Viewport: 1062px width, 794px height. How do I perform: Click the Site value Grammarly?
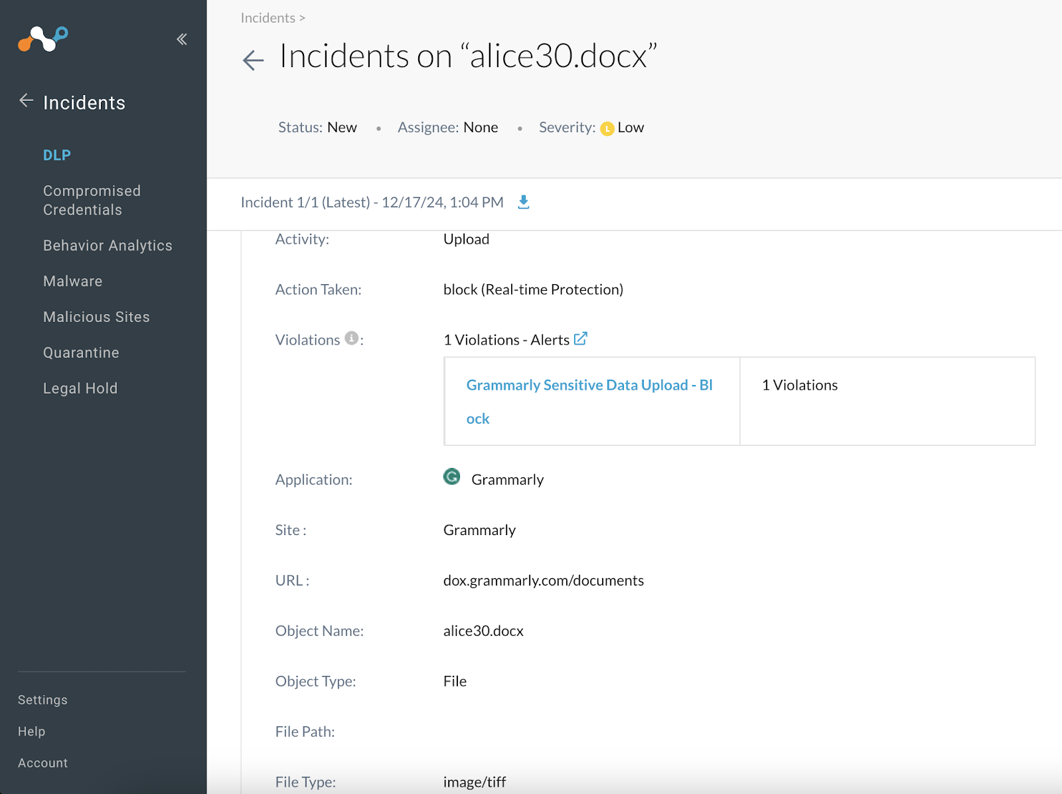click(x=479, y=530)
